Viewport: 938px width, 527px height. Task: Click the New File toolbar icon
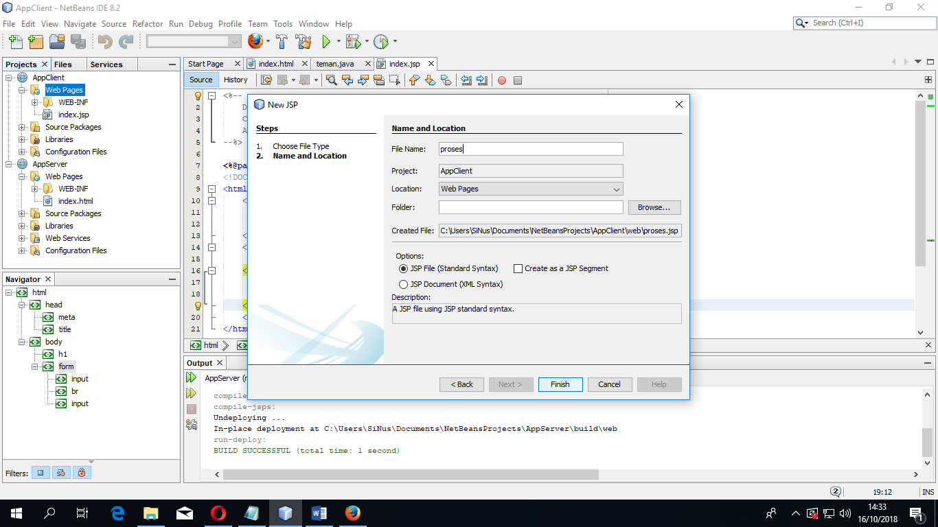15,42
